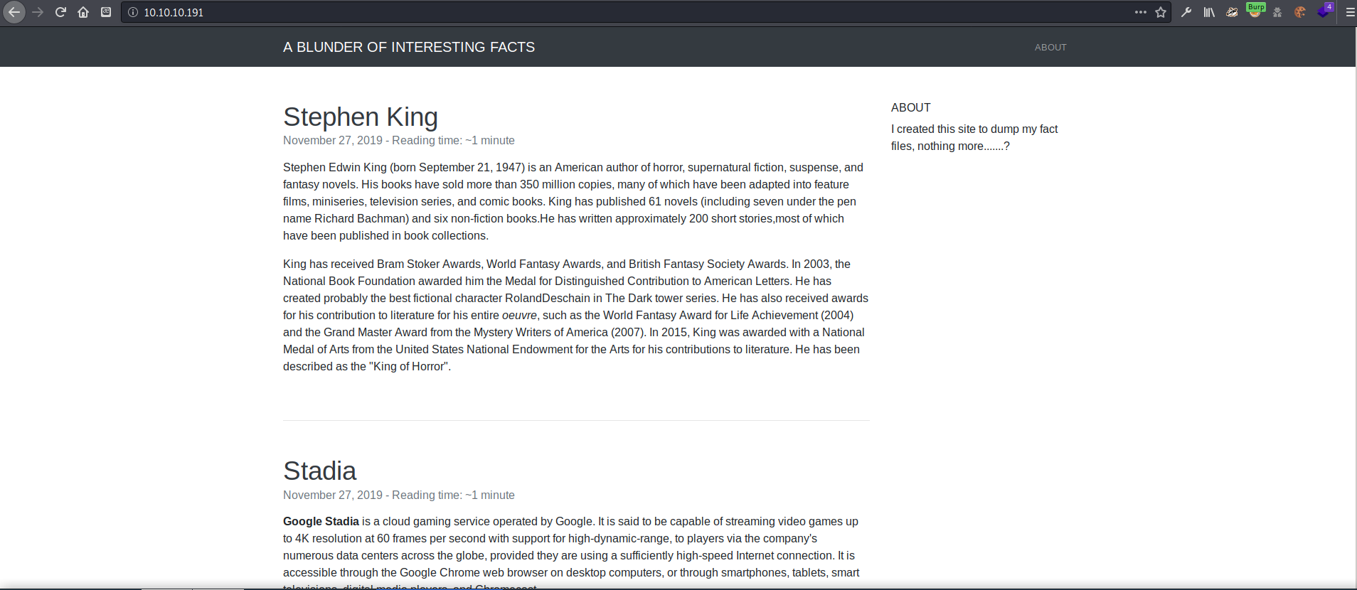Open the Privacy Badger extension

[1232, 12]
